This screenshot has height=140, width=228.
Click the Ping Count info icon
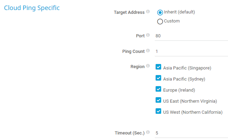[148, 51]
